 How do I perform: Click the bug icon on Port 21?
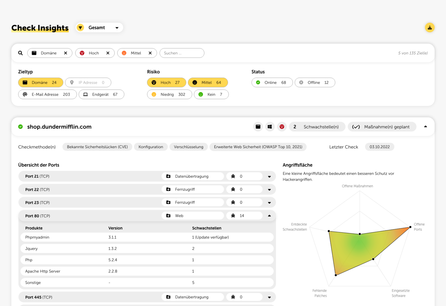[x=233, y=176]
